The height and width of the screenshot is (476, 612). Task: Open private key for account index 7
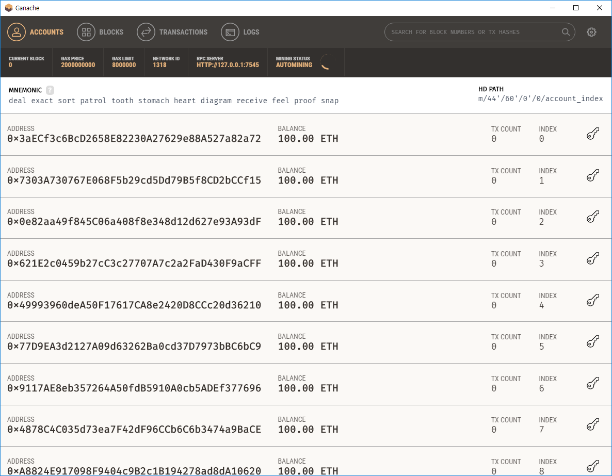tap(592, 425)
